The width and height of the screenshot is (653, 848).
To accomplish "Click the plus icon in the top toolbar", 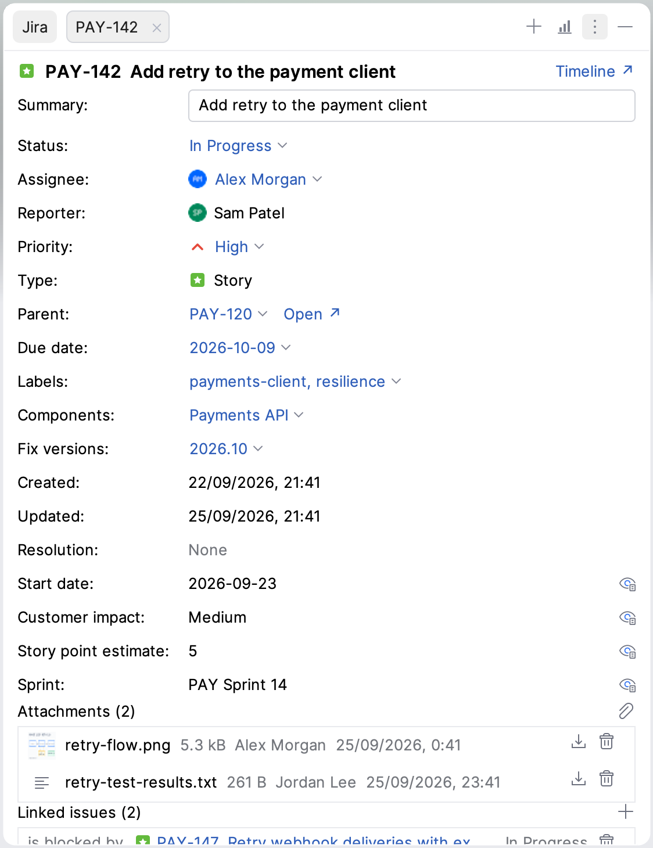I will [x=533, y=27].
